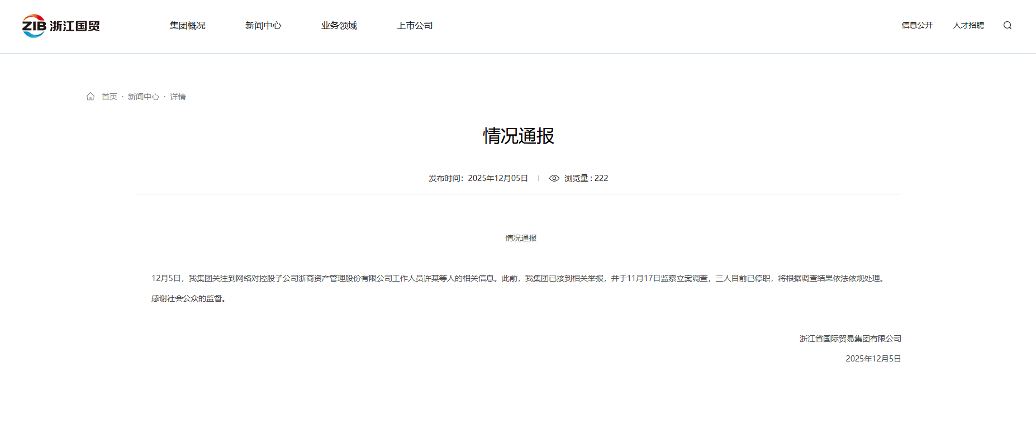Screen dimensions: 1036x433
Task: Open the 集团概况 navigation menu
Action: [187, 26]
